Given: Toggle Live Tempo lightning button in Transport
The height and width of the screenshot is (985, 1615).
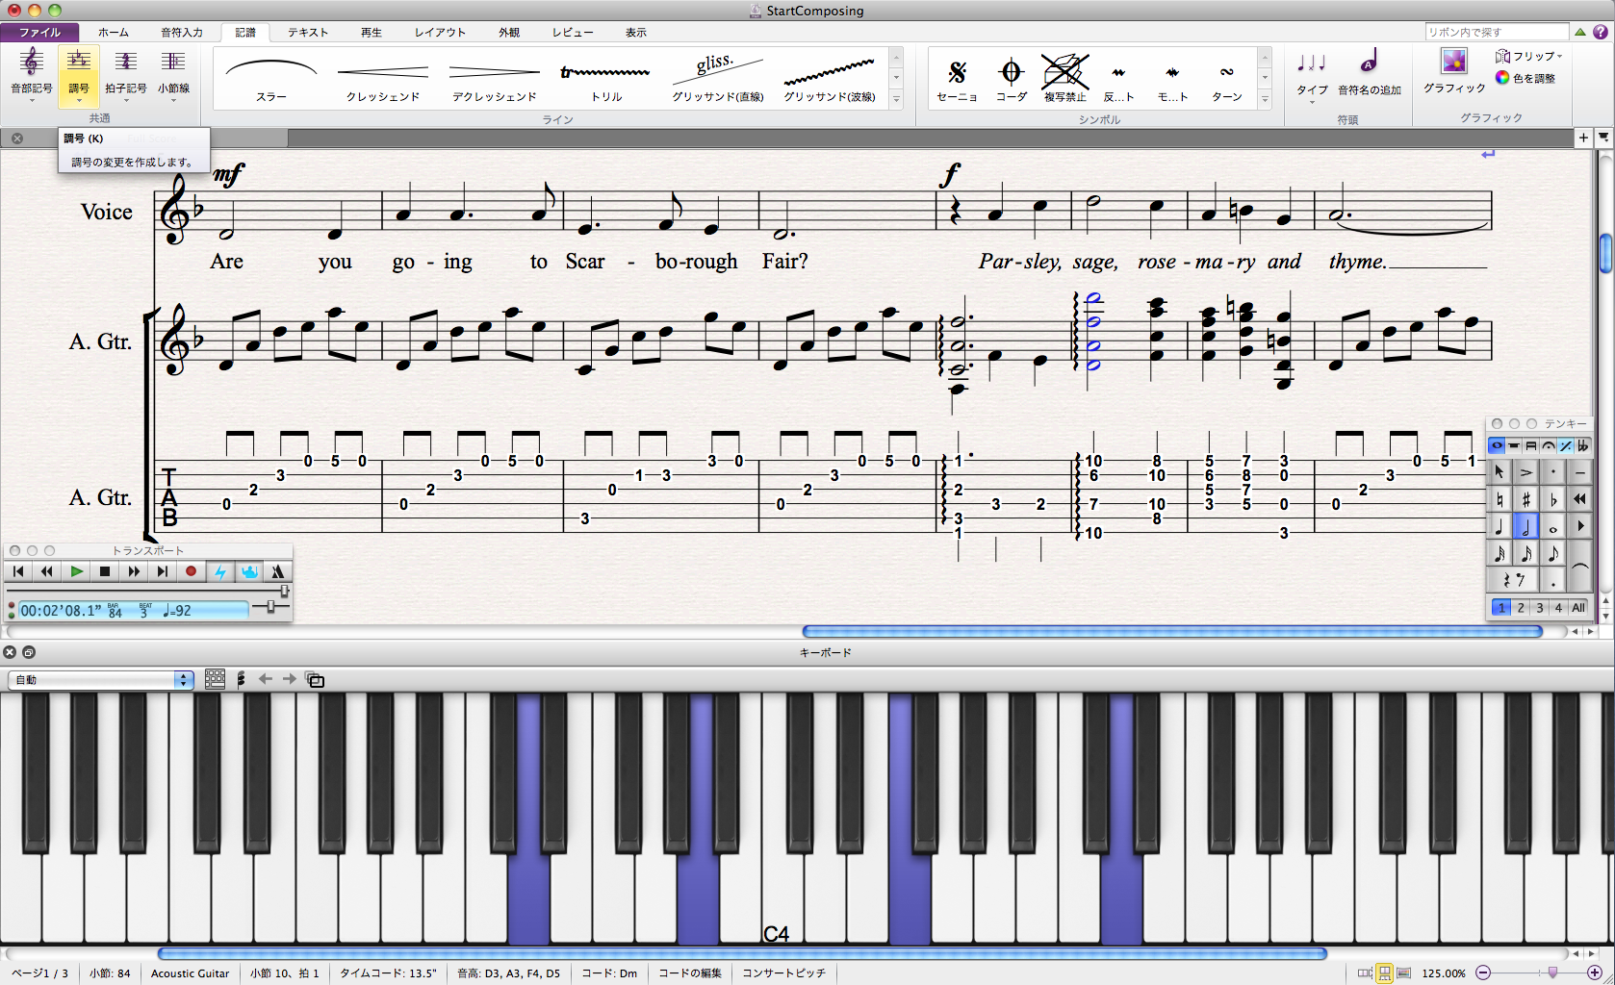Looking at the screenshot, I should (x=220, y=571).
